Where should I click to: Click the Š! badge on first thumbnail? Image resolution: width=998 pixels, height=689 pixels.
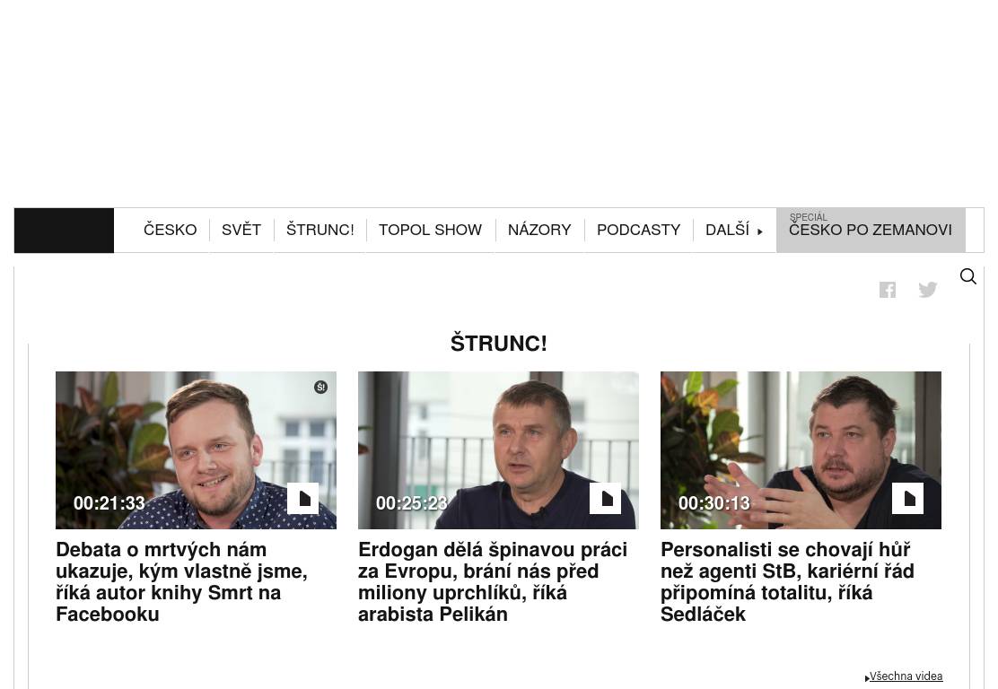(x=320, y=387)
